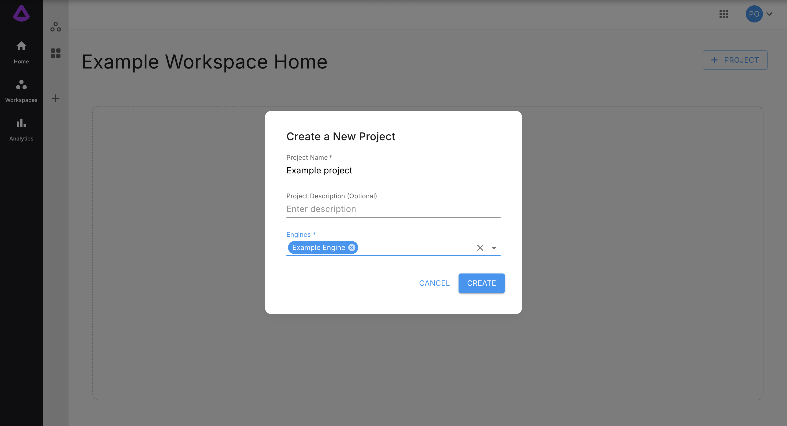Open the Engines dropdown arrow
The image size is (787, 426).
[x=494, y=248]
